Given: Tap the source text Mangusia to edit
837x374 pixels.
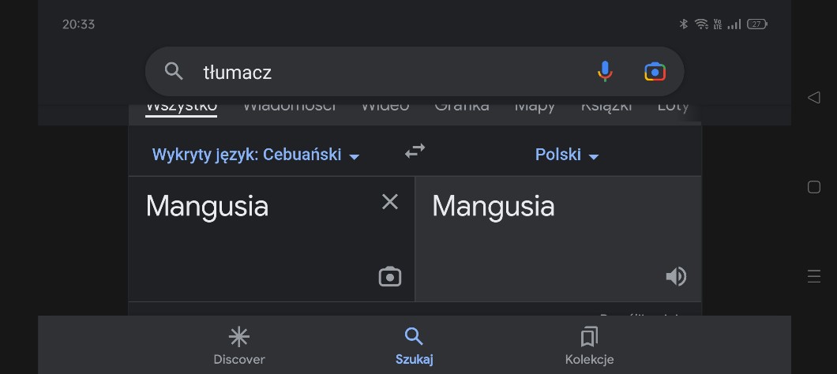Looking at the screenshot, I should click(207, 207).
